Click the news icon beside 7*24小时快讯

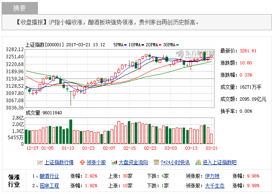click(156, 162)
